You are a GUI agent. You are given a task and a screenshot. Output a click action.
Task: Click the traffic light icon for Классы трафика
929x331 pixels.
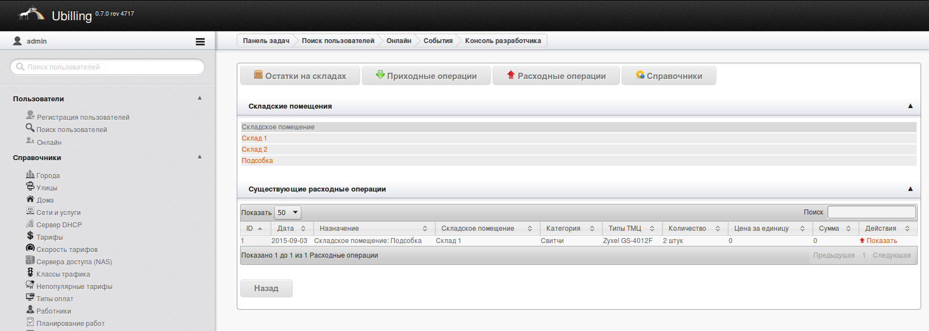(30, 273)
